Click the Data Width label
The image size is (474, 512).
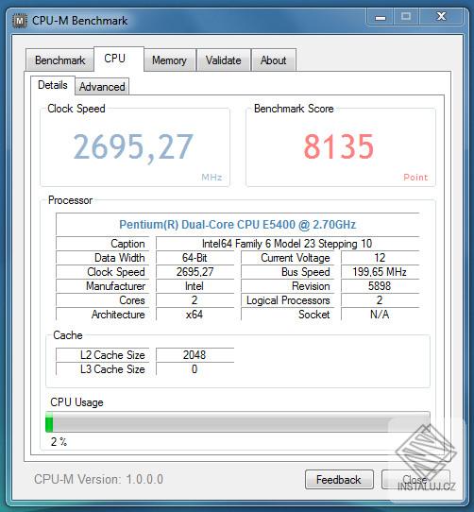[x=120, y=258]
